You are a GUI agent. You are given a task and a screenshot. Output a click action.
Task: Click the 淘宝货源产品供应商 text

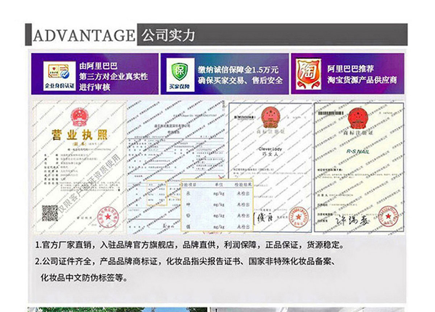point(362,80)
